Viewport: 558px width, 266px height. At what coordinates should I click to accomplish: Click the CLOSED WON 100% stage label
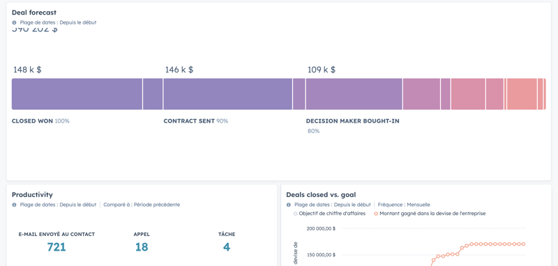[40, 121]
